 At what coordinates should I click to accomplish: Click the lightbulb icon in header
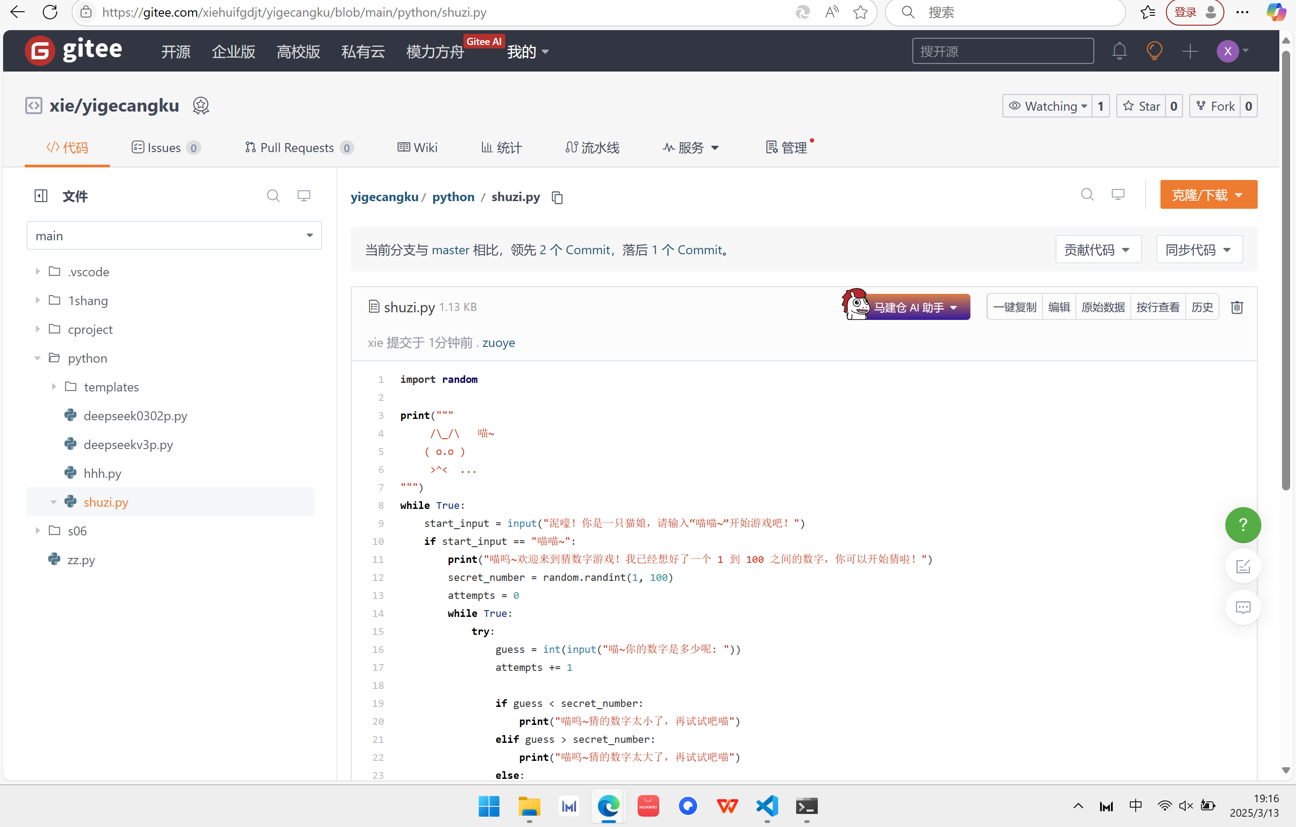point(1154,52)
